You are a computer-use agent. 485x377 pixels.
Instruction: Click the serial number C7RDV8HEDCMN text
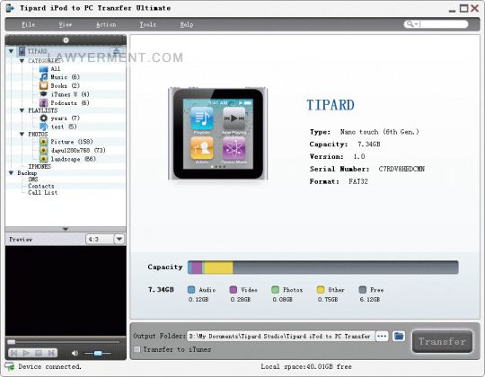click(x=401, y=169)
